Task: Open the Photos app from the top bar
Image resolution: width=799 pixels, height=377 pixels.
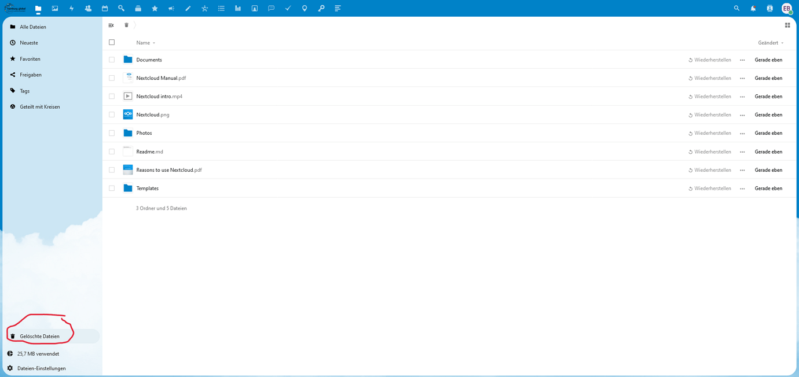Action: click(54, 8)
